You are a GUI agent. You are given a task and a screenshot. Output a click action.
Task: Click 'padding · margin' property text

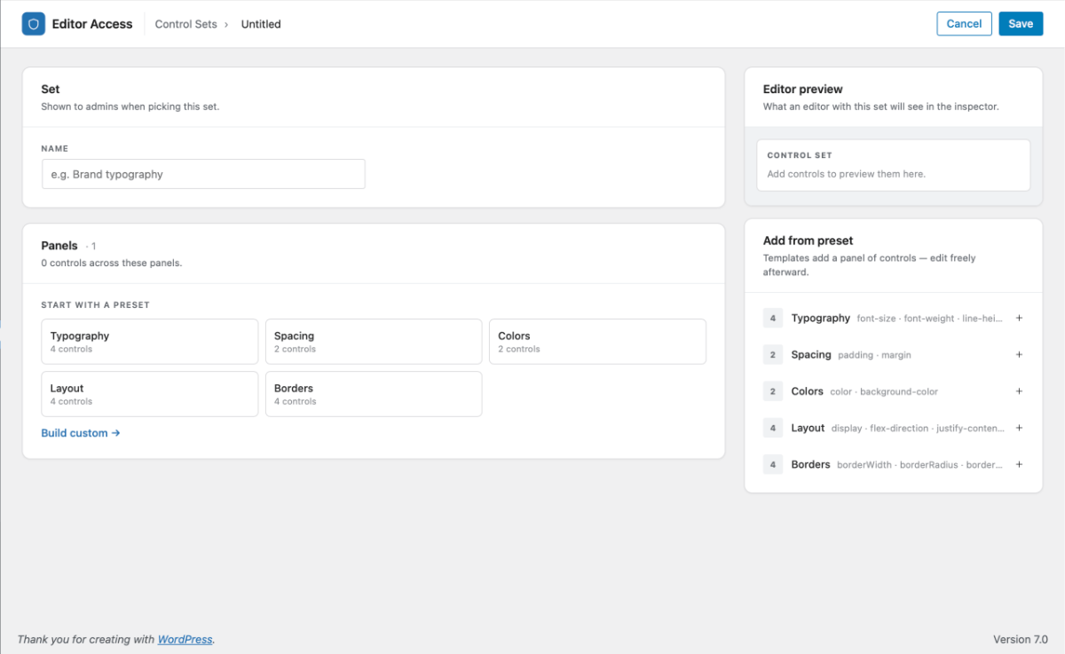click(x=874, y=355)
